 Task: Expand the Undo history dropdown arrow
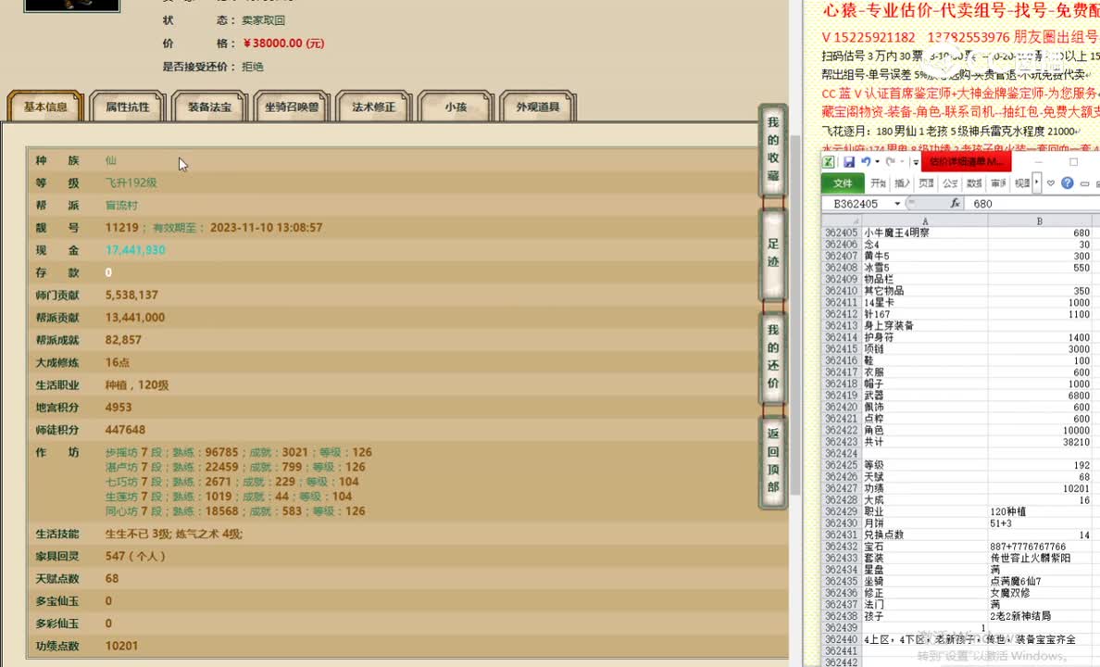point(877,162)
